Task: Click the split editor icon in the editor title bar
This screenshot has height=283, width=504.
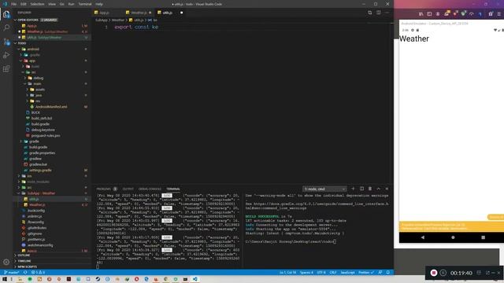Action: tap(378, 13)
